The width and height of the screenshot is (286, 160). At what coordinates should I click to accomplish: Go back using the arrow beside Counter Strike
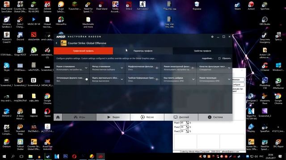[x=57, y=43]
